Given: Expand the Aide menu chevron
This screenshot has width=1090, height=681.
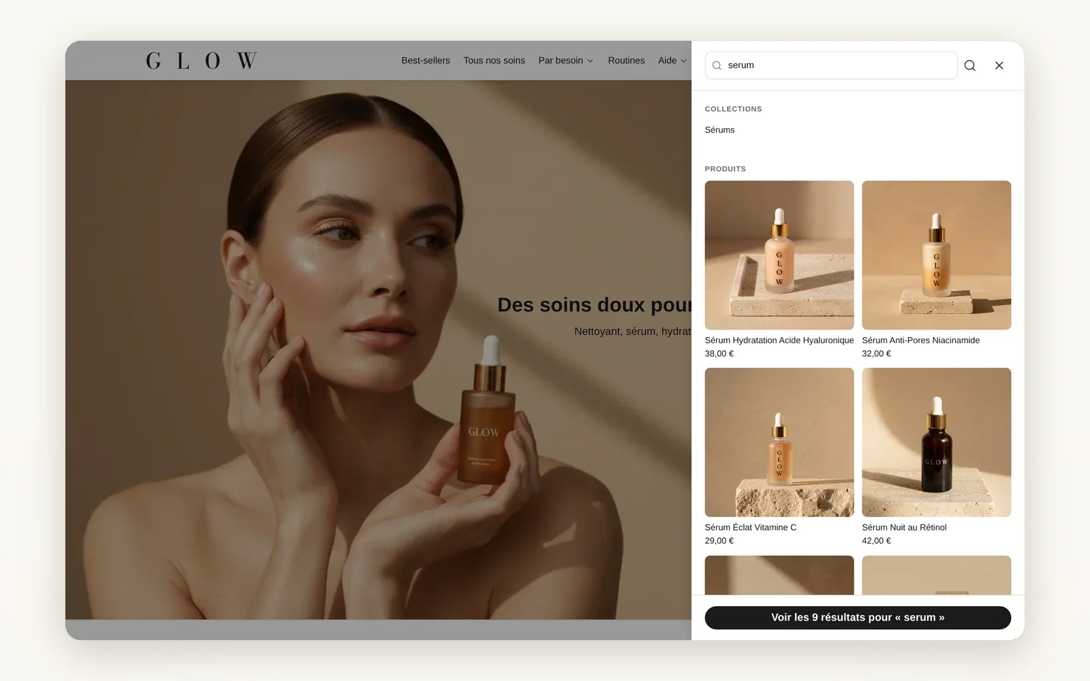Looking at the screenshot, I should tap(683, 61).
